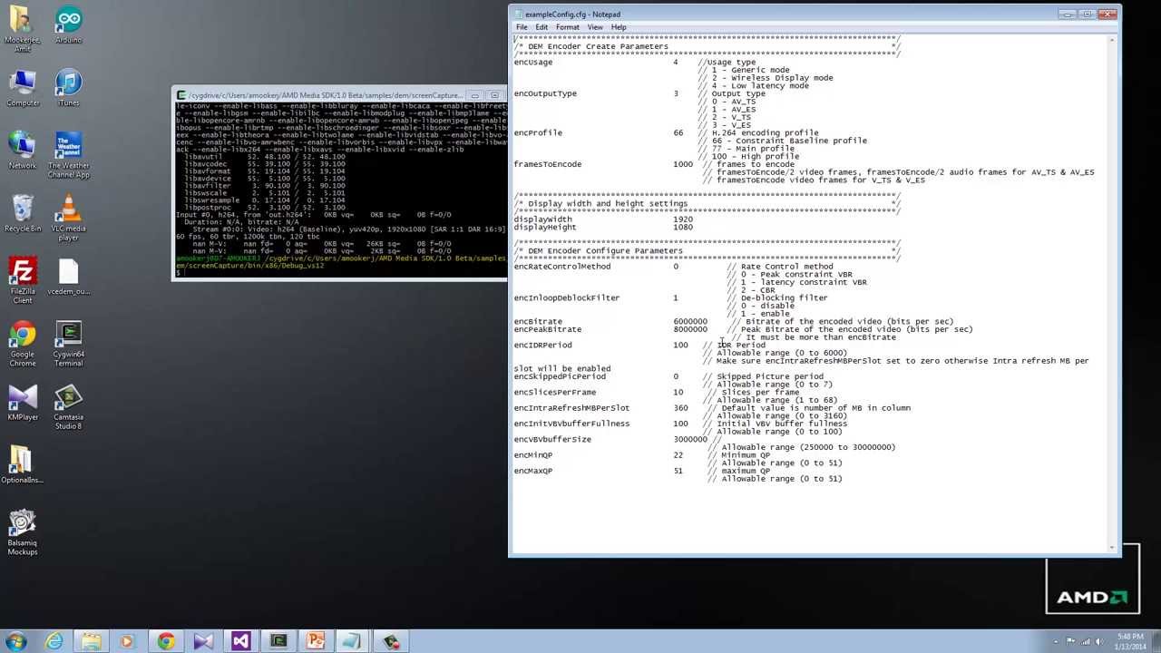Place cursor on encSlicesPerFrame parameter name
1161x653 pixels.
pyautogui.click(x=555, y=392)
